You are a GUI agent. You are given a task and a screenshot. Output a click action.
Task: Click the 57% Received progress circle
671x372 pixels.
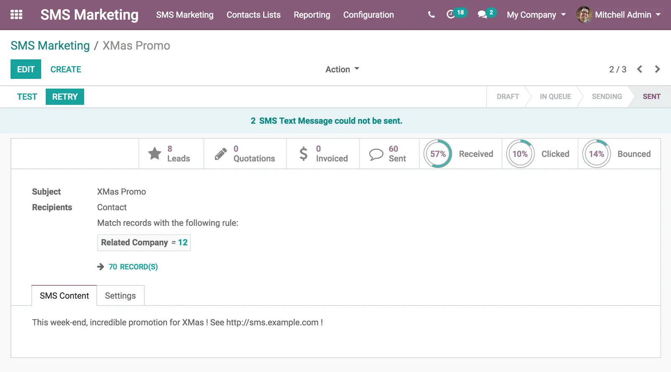(438, 154)
